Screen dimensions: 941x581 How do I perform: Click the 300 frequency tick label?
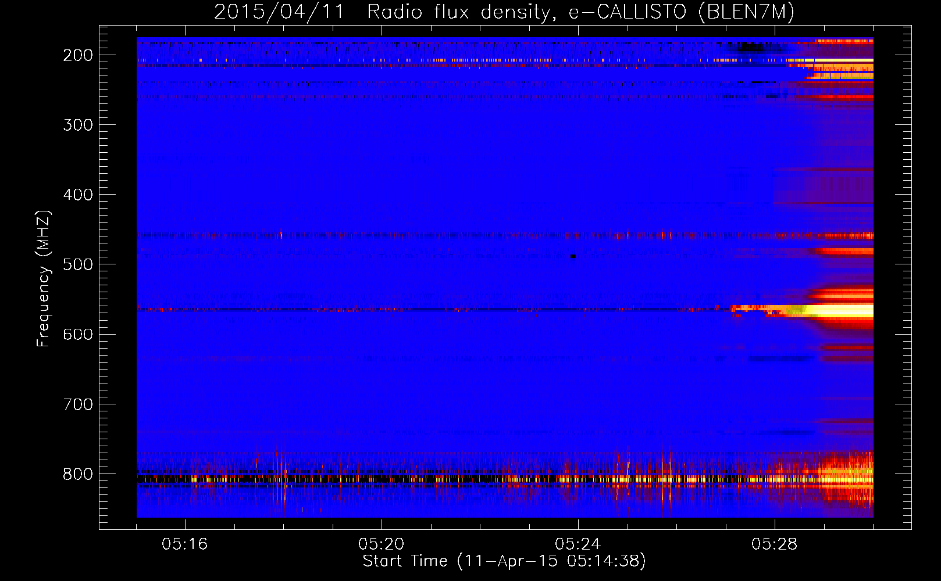78,125
